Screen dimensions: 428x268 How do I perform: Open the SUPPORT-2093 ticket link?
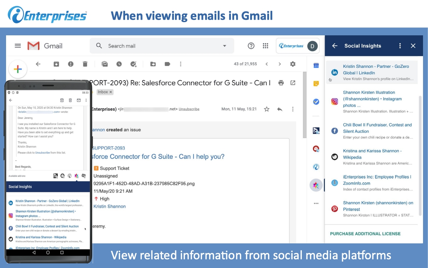(108, 148)
